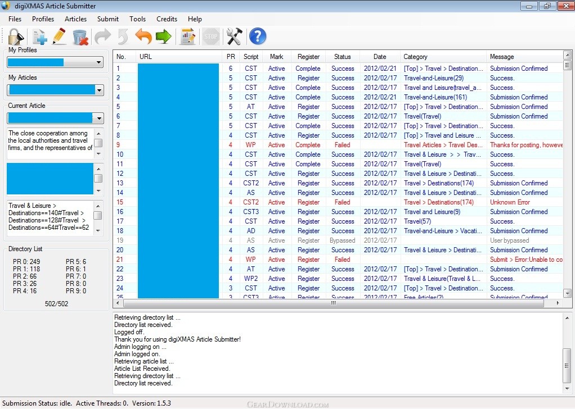Click the '502/502' directory count
The image size is (575, 409).
(56, 304)
